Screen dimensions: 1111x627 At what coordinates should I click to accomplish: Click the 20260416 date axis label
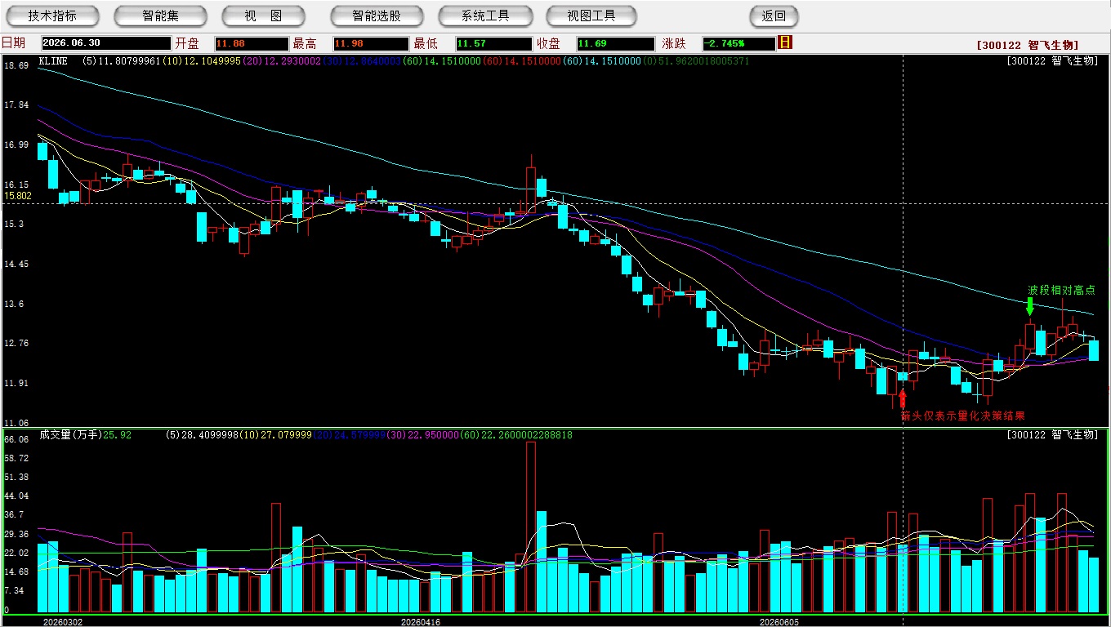coord(420,621)
